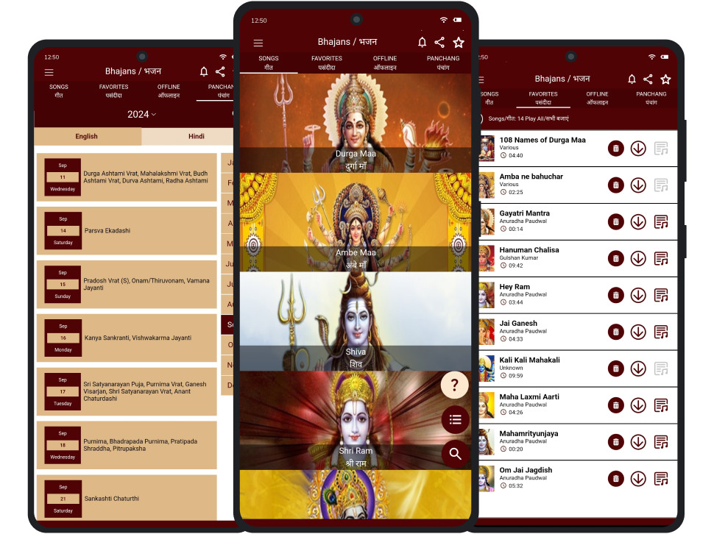Screen dimensions: 714x534
Task: Open Shri Ram bhajan category
Action: (356, 420)
